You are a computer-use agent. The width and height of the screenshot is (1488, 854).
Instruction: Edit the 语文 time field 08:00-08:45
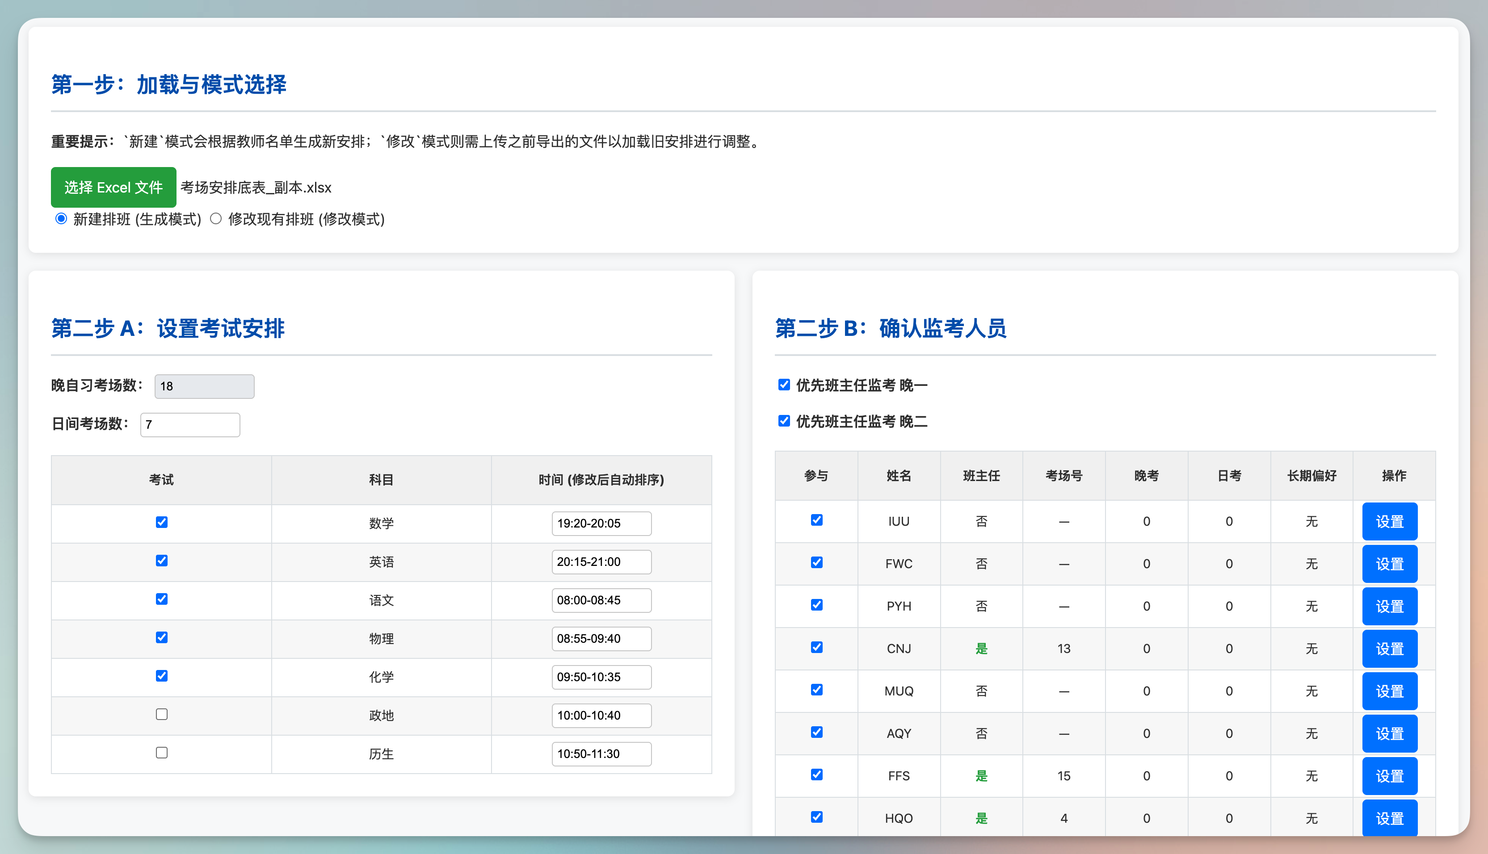pos(601,600)
